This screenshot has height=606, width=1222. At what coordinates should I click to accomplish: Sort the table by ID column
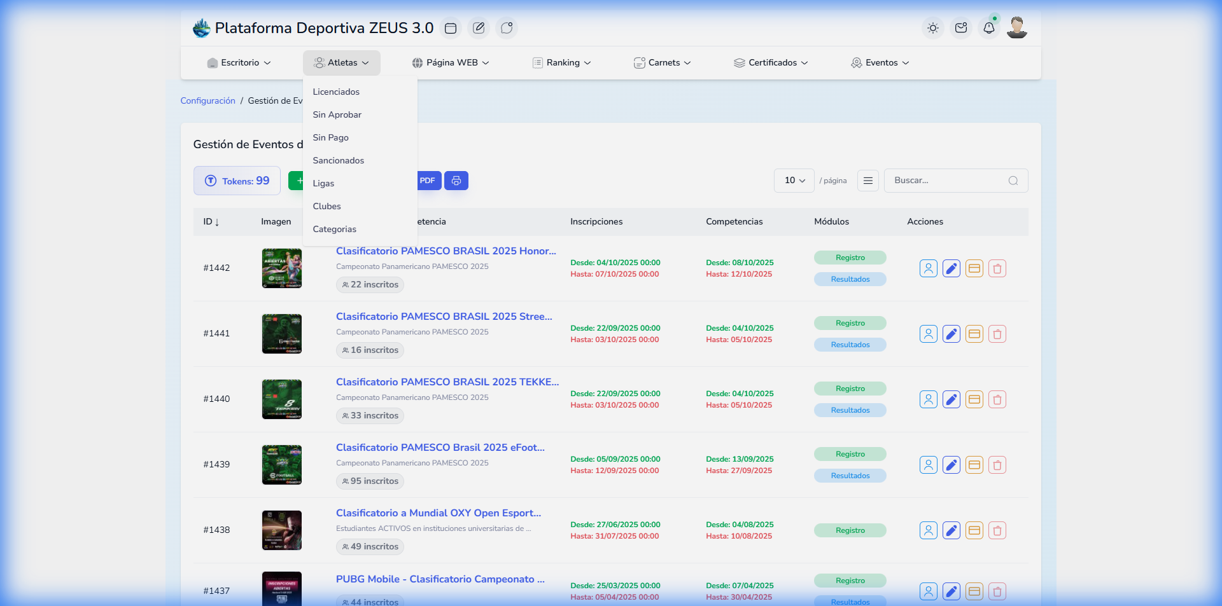211,222
